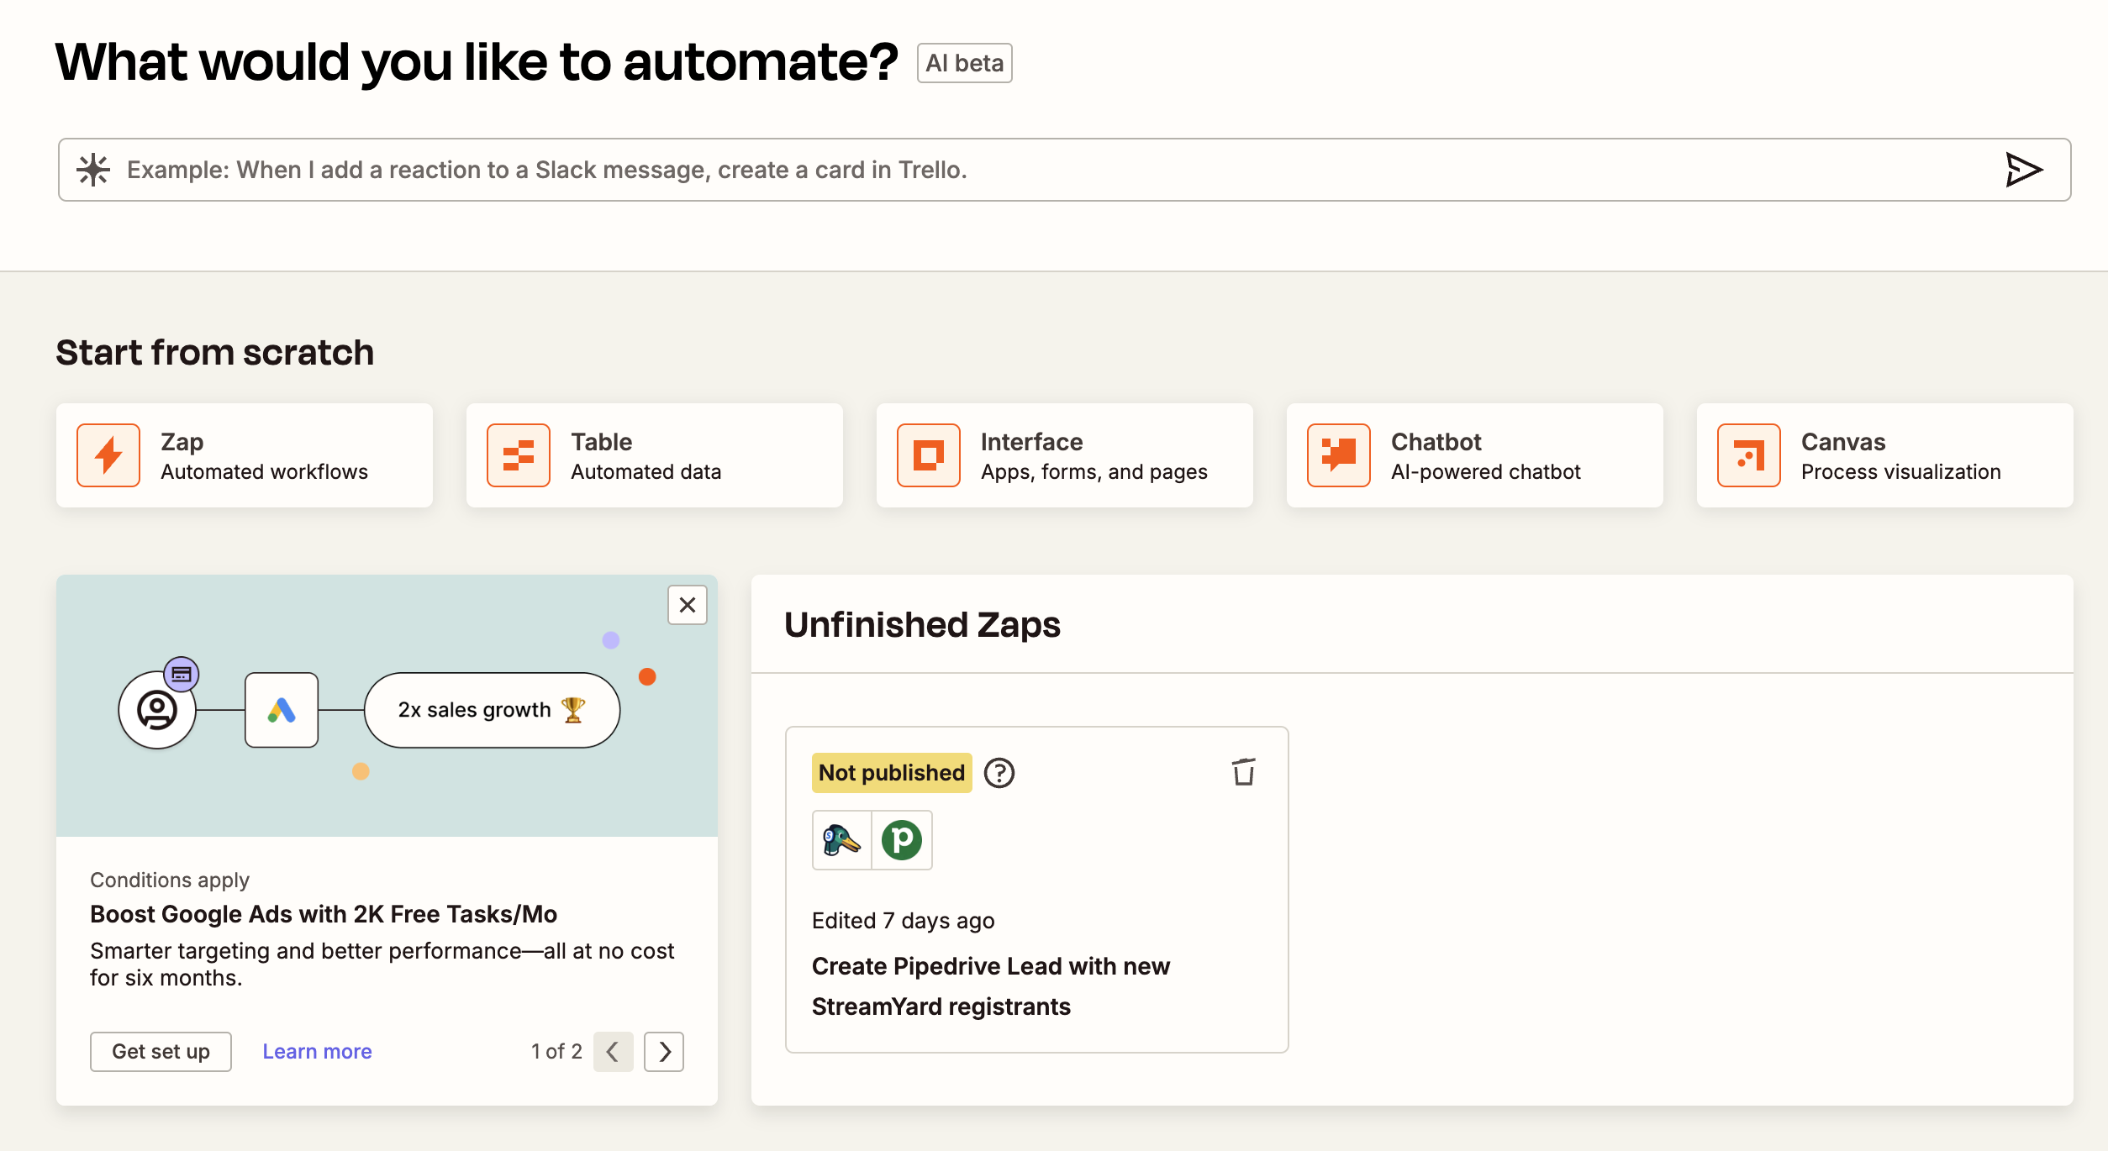The image size is (2108, 1151).
Task: Click the help question mark icon
Action: coord(999,772)
